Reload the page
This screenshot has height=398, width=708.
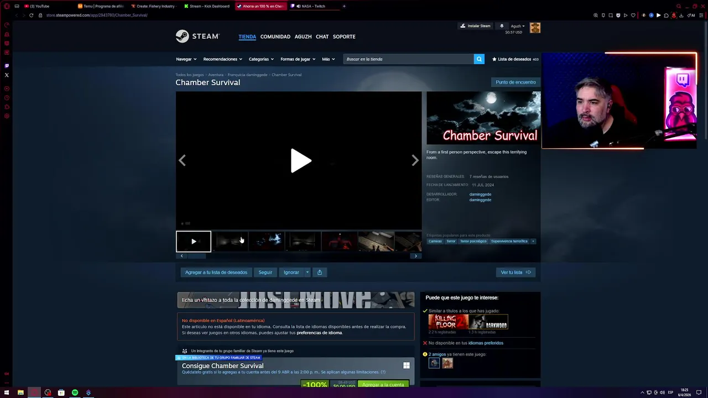tap(31, 15)
